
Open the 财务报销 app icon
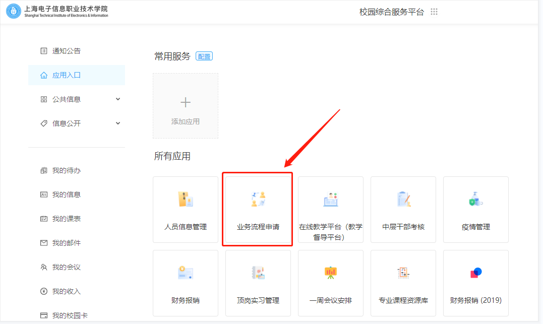coord(185,273)
